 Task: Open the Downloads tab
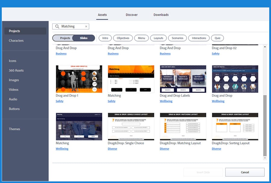click(x=161, y=15)
